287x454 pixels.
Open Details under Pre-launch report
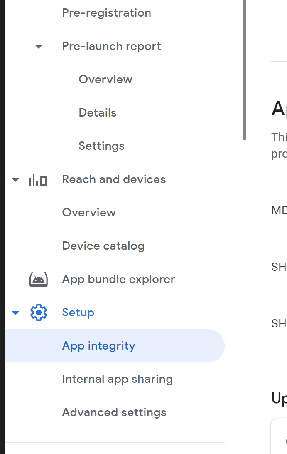98,113
